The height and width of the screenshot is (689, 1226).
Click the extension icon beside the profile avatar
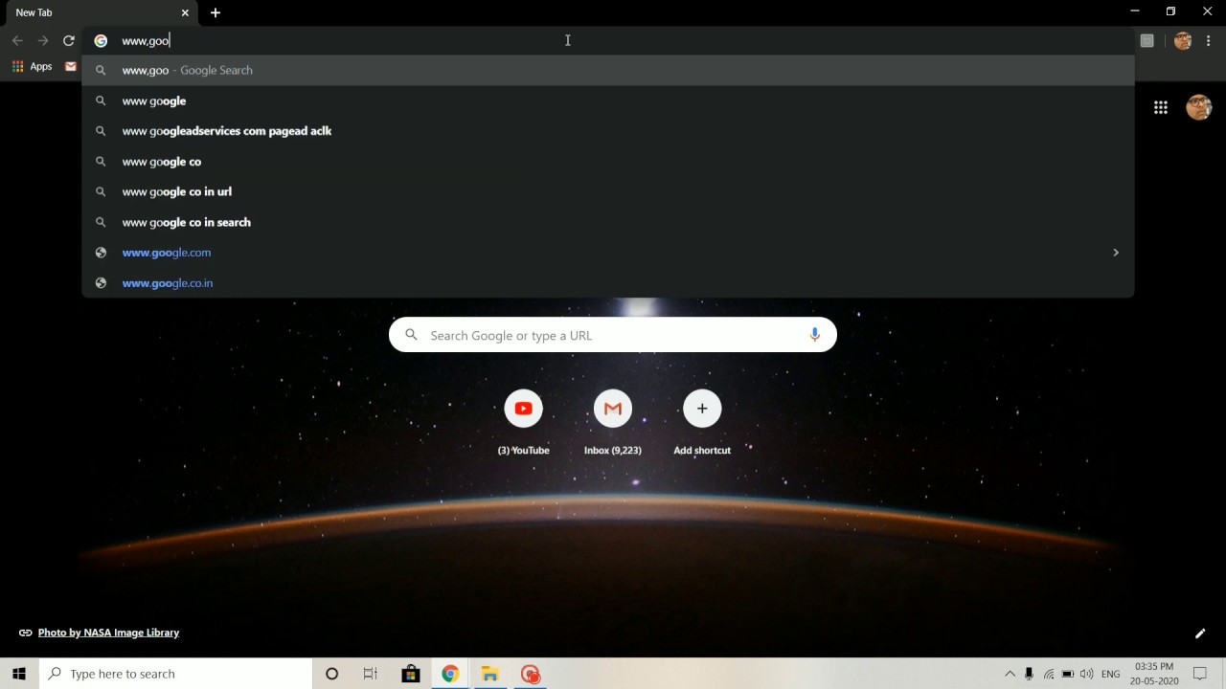(1147, 40)
